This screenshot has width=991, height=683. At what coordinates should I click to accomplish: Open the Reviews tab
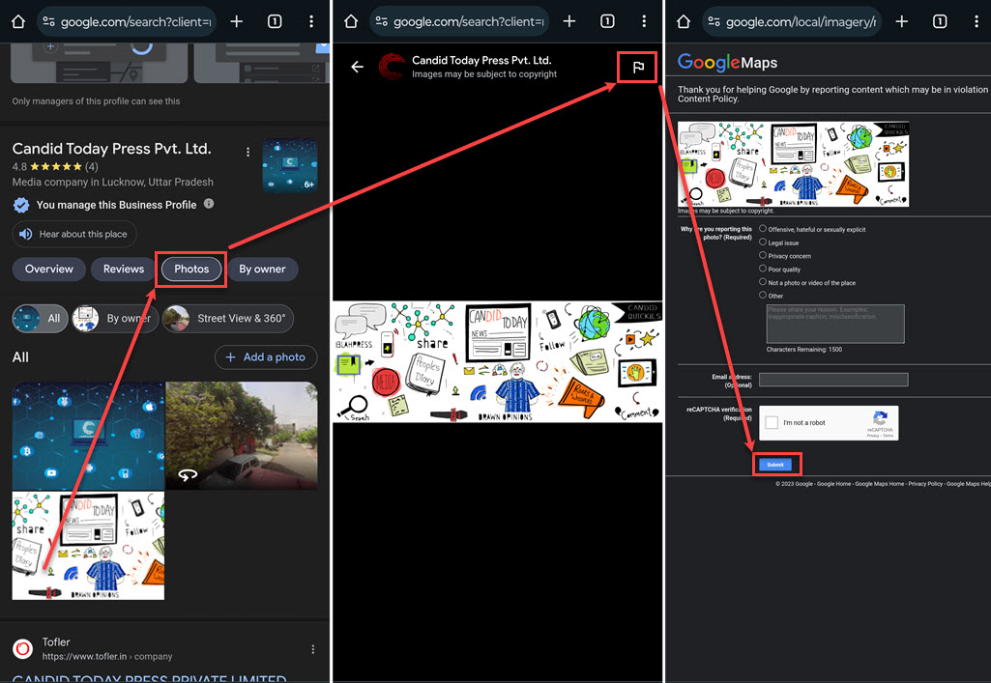pyautogui.click(x=124, y=269)
